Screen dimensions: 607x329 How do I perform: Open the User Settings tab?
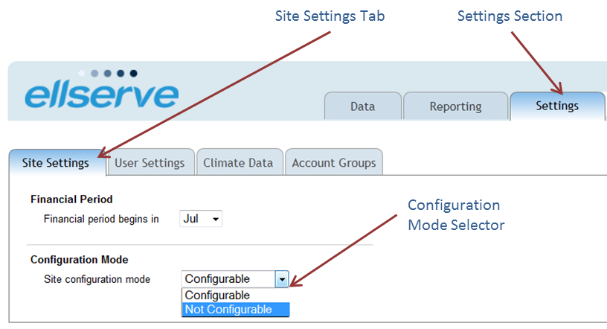[x=150, y=162]
